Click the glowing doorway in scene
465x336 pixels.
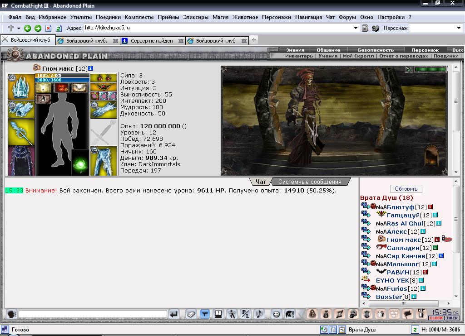pos(432,156)
